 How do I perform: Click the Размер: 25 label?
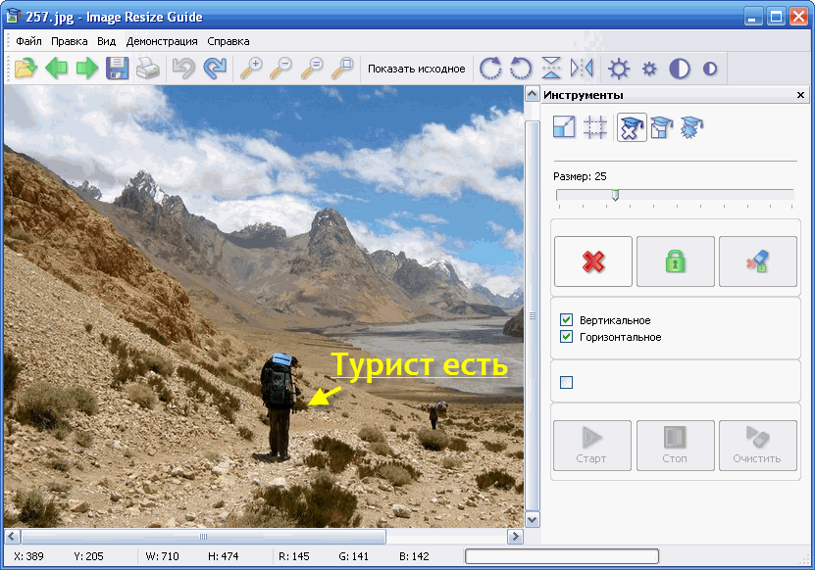580,176
